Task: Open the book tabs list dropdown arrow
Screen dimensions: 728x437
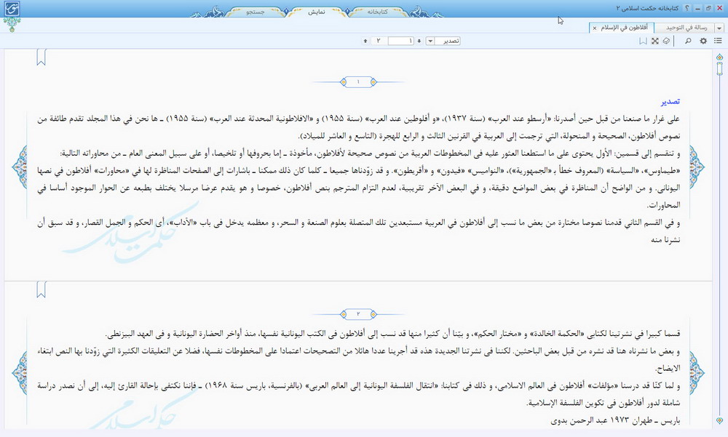Action: tap(719, 28)
